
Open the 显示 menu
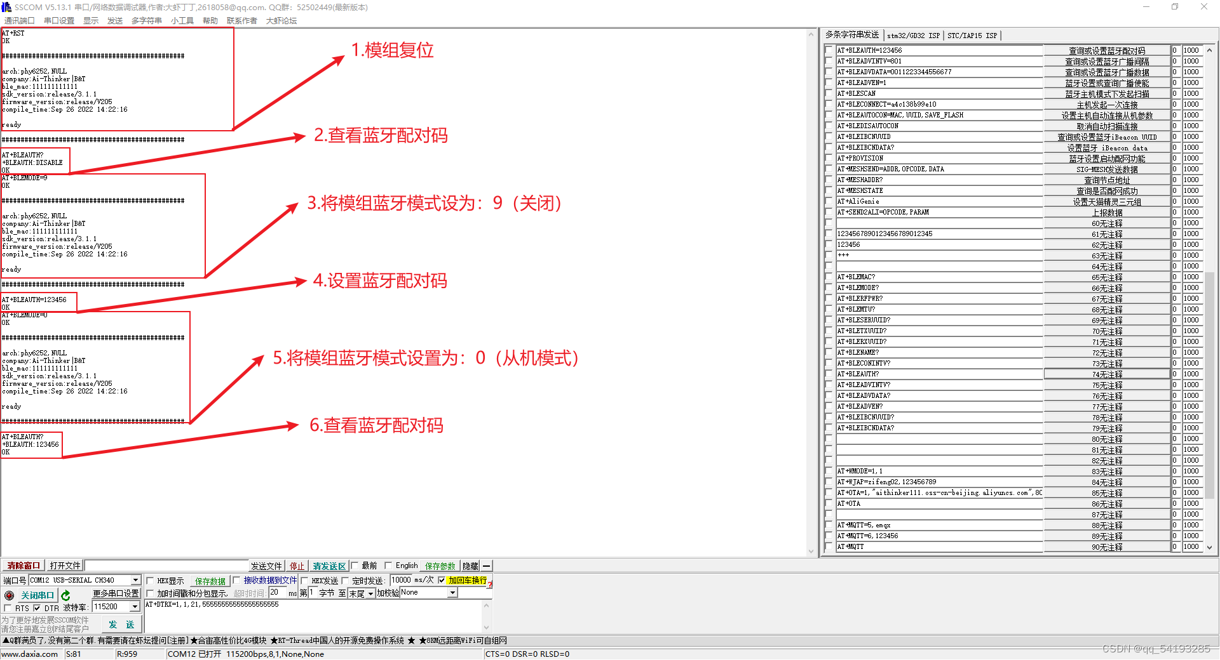91,21
